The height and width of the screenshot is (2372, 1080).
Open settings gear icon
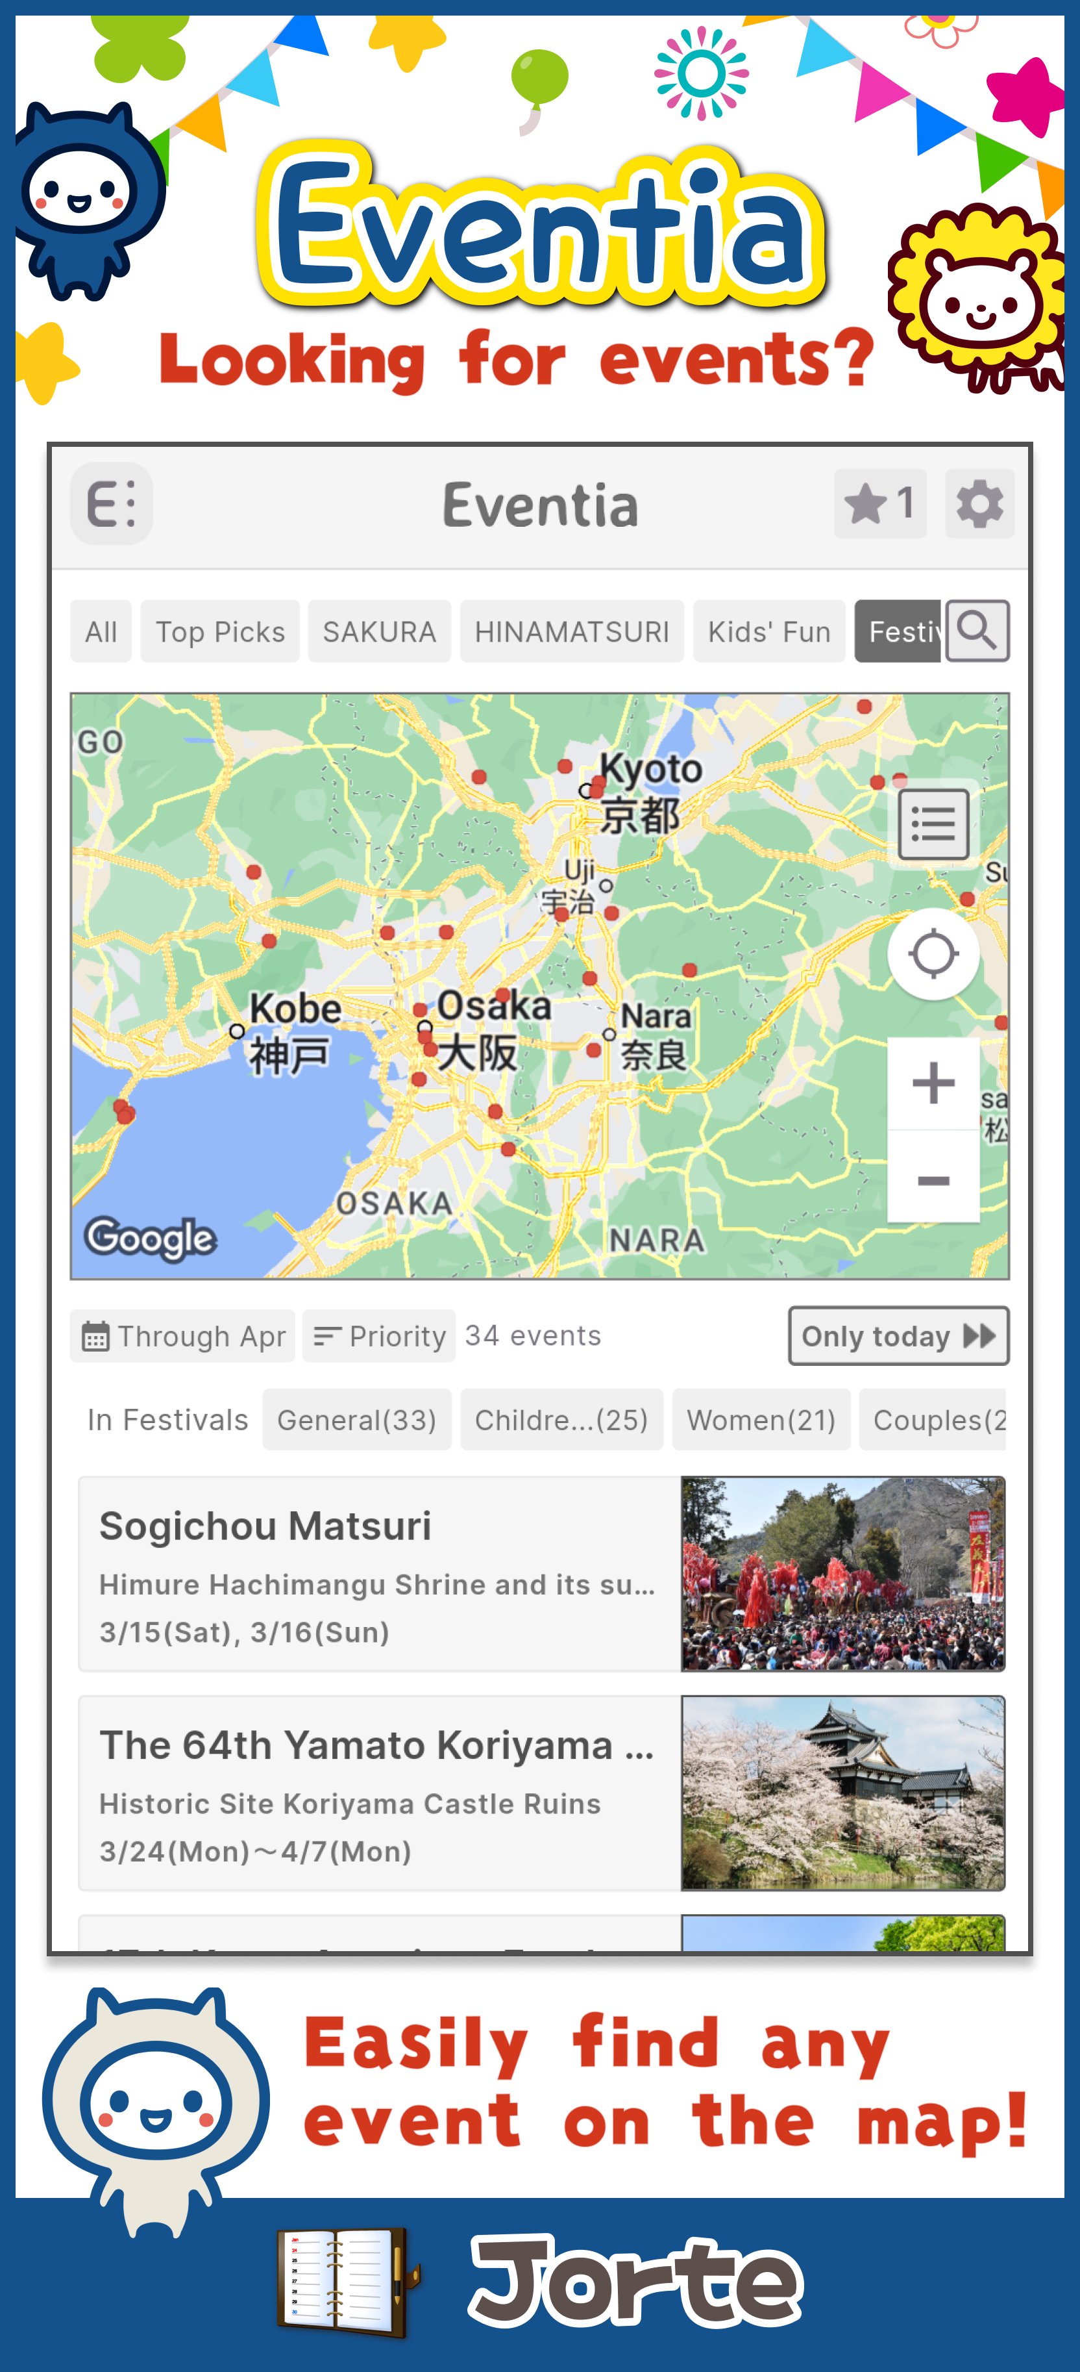979,503
